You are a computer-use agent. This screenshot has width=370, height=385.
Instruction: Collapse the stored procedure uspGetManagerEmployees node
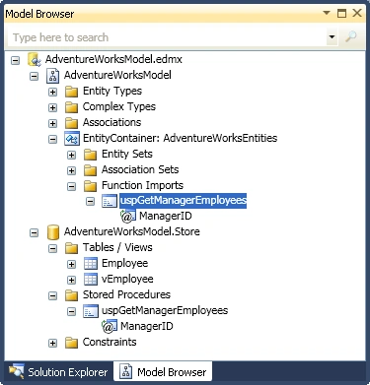pyautogui.click(x=71, y=311)
